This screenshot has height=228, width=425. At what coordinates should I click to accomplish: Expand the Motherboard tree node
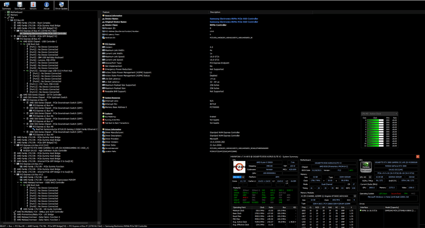pyautogui.click(x=5, y=12)
